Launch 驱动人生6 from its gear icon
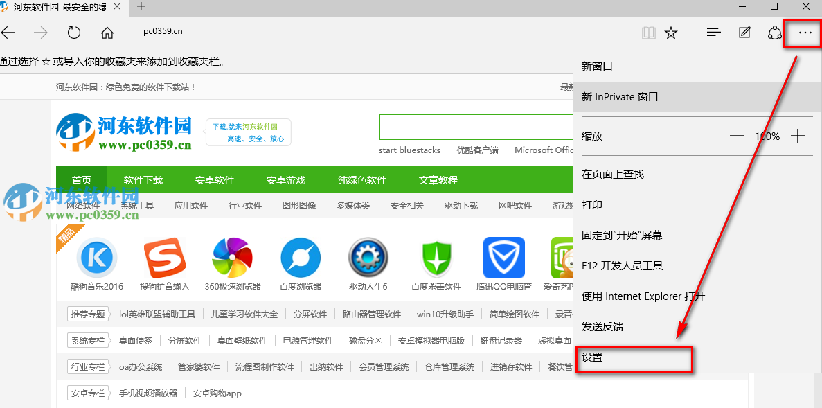The image size is (822, 408). [368, 258]
